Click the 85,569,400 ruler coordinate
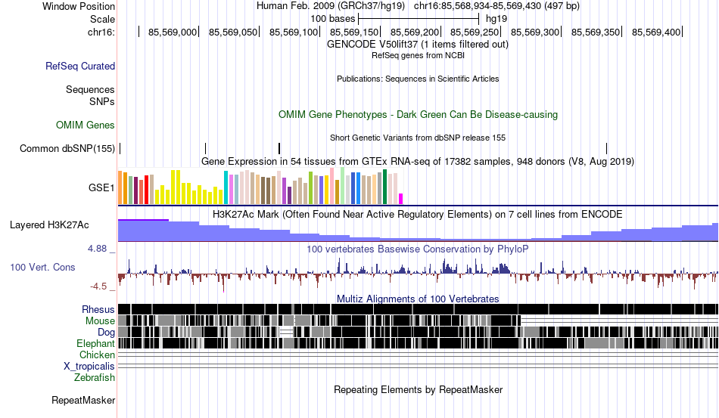 click(656, 32)
